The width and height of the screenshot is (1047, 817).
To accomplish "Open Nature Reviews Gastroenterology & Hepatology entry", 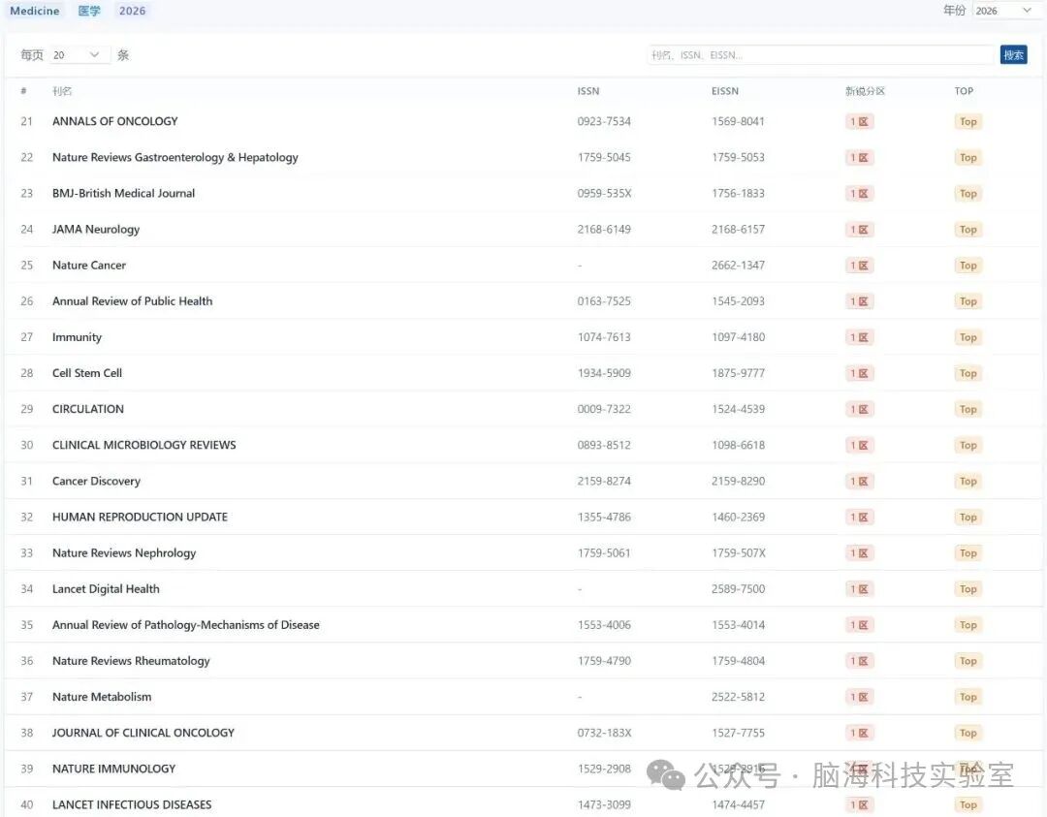I will coord(174,158).
